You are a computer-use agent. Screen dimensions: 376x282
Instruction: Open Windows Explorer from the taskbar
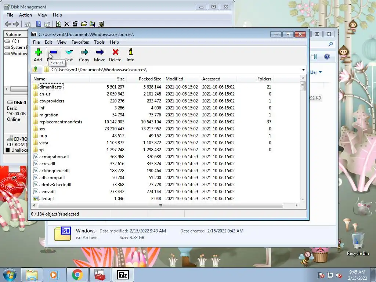[32, 275]
